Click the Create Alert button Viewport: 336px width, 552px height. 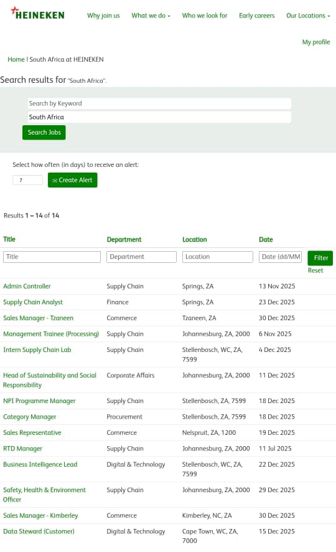(x=72, y=180)
